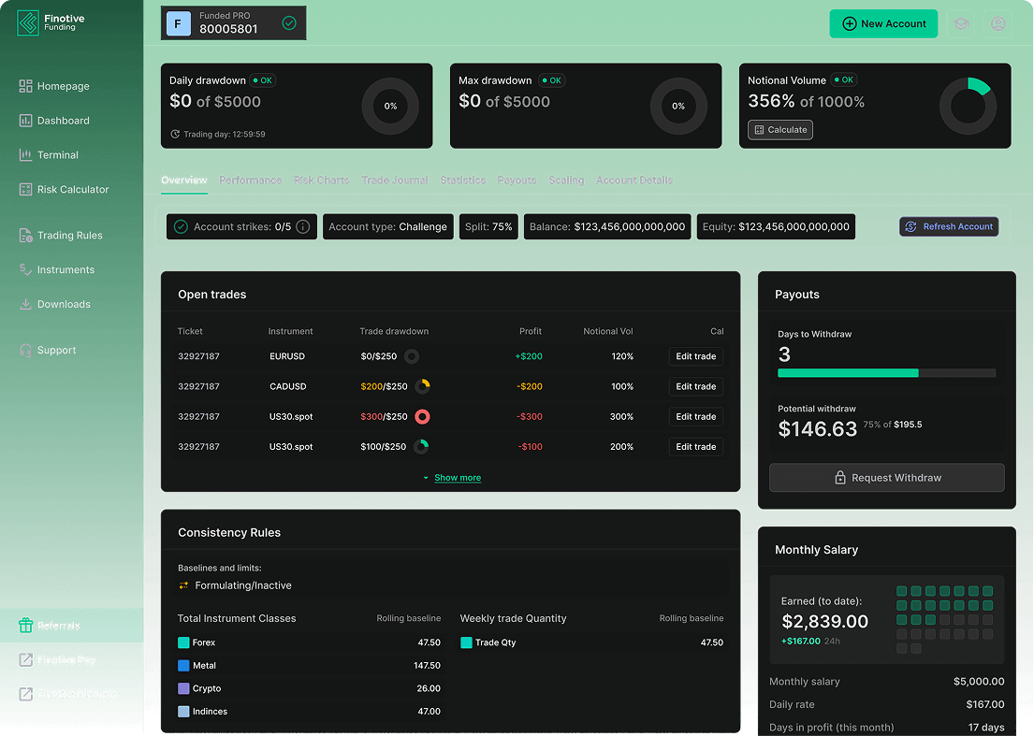Open the Homepage from the sidebar
Image resolution: width=1034 pixels, height=736 pixels.
pyautogui.click(x=61, y=86)
